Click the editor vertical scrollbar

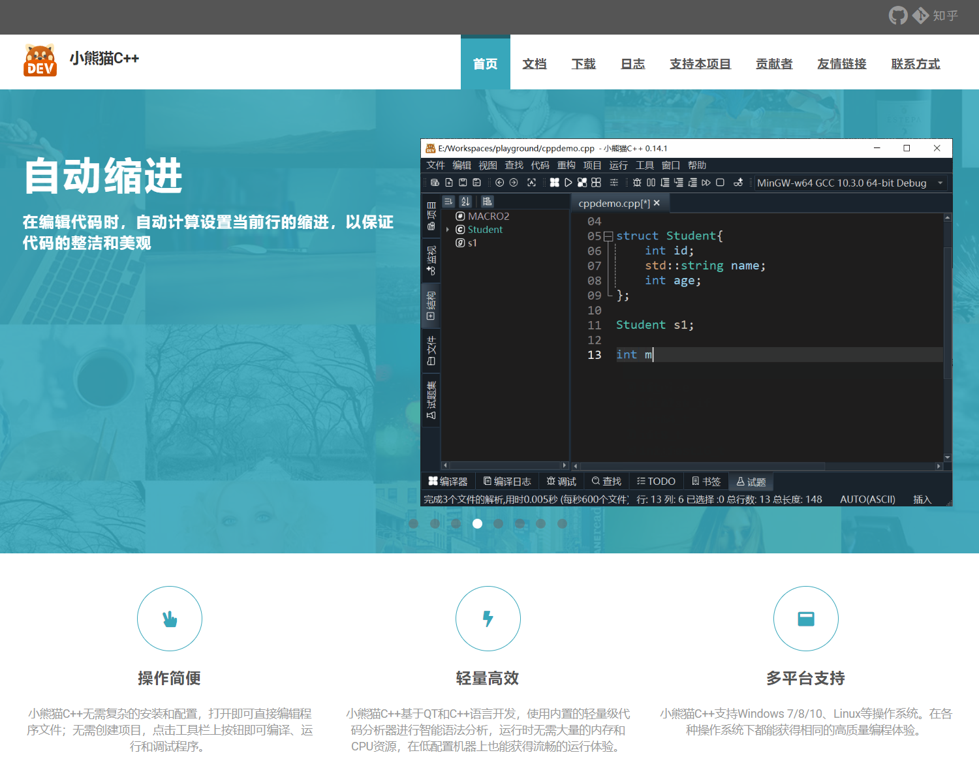tap(948, 337)
